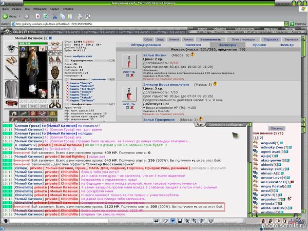Click the browser Back arrow icon
Image resolution: width=308 pixels, height=231 pixels.
[x=5, y=16]
